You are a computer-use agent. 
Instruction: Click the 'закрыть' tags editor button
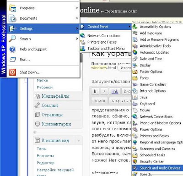tap(120, 101)
